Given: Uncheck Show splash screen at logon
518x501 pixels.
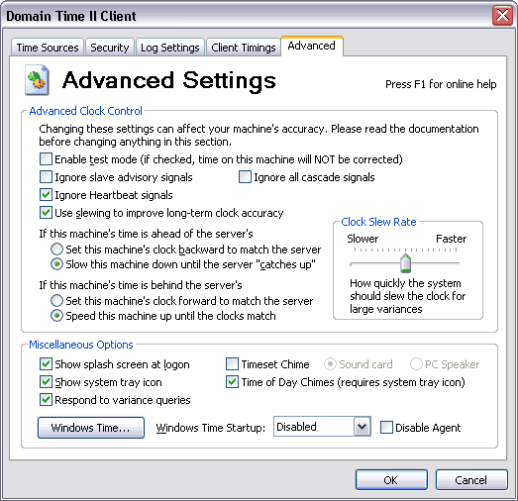Looking at the screenshot, I should 46,364.
